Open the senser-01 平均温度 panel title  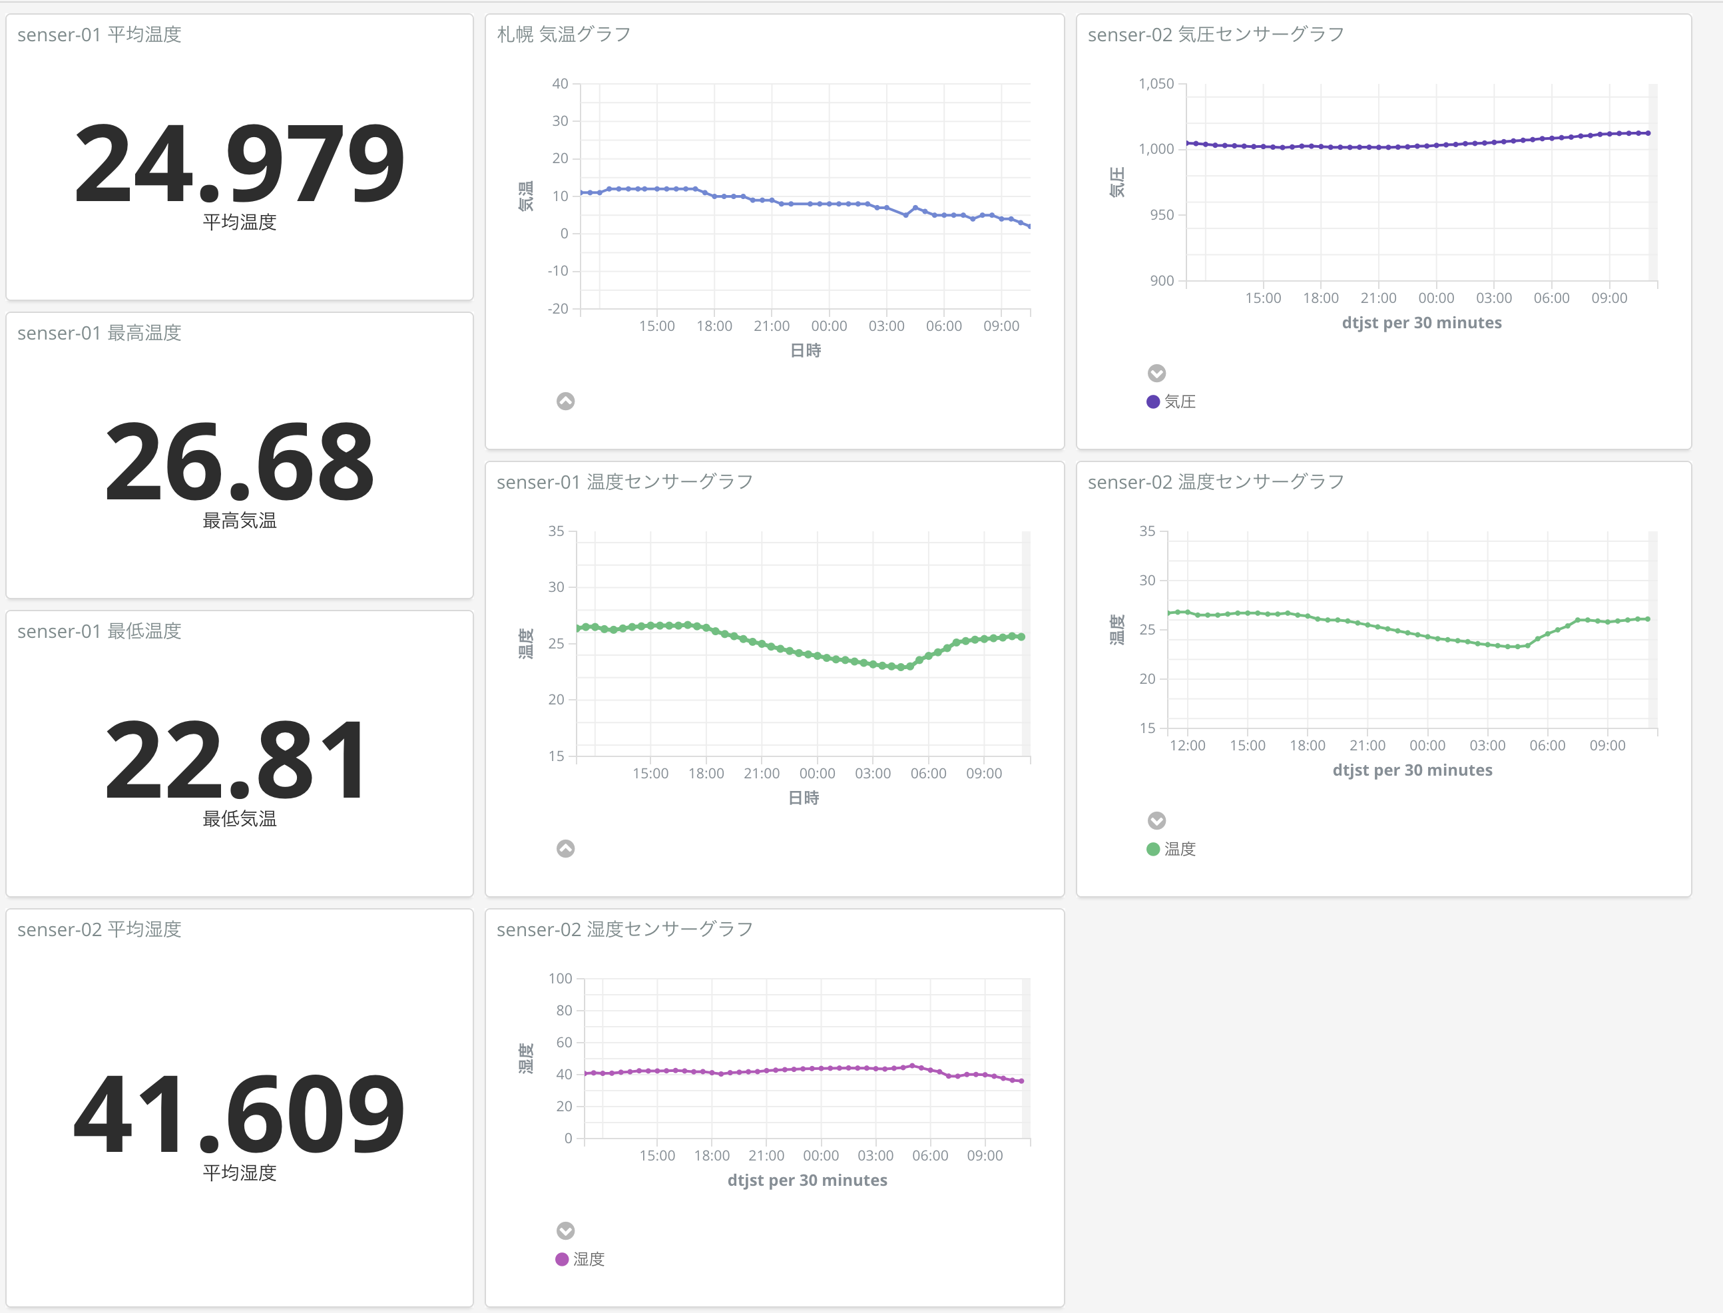[100, 35]
